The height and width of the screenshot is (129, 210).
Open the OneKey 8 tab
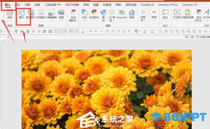[x=147, y=5]
